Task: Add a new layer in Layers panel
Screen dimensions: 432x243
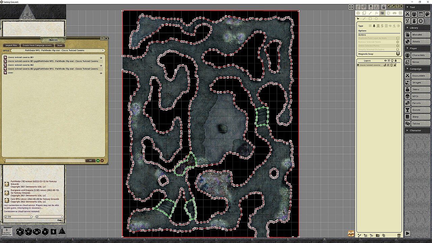Action: click(359, 236)
